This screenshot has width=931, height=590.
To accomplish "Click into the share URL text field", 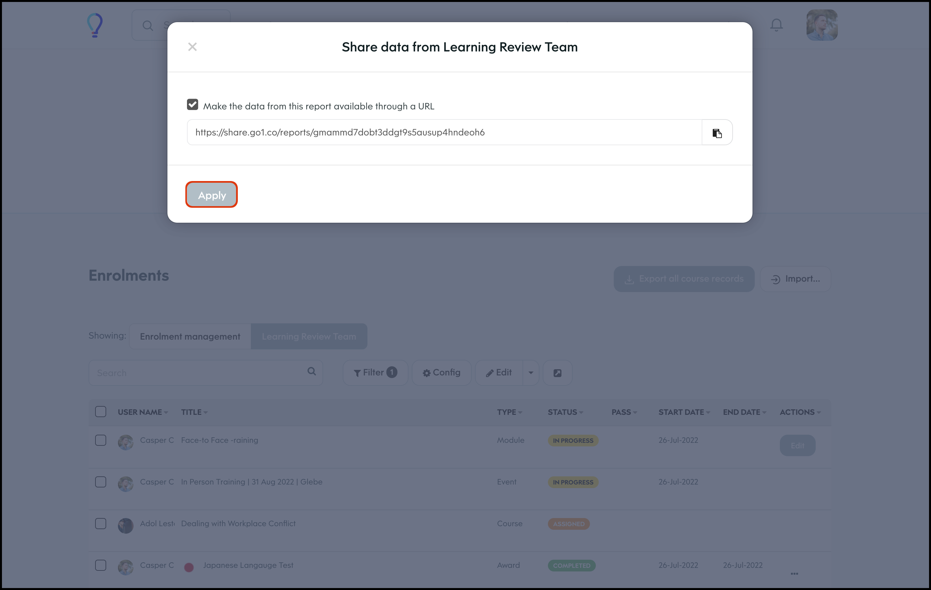I will point(444,133).
